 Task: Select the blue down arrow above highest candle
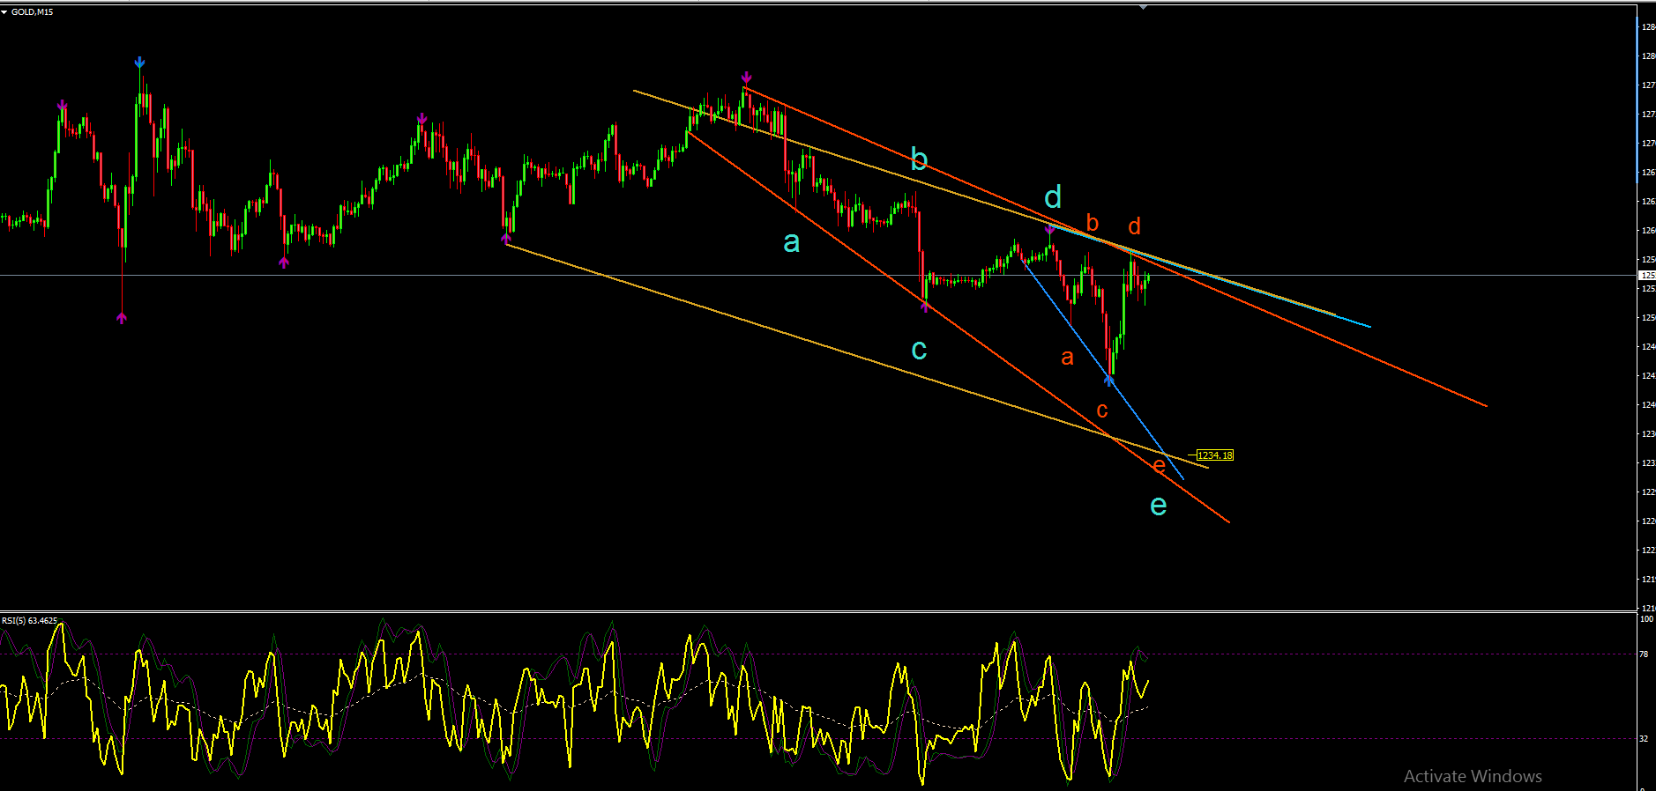tap(139, 63)
